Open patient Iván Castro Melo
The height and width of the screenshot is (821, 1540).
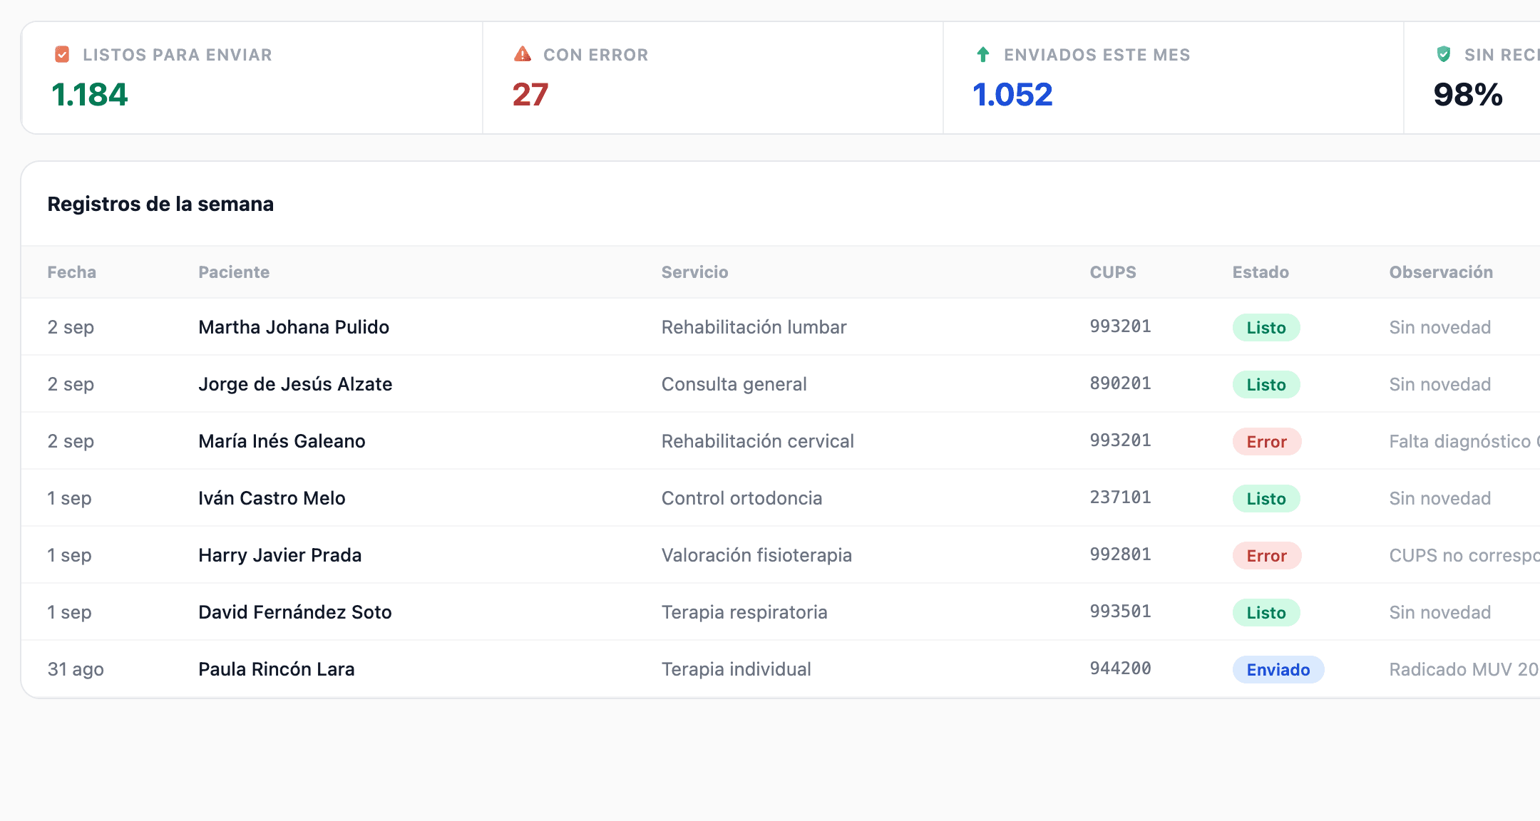[272, 498]
